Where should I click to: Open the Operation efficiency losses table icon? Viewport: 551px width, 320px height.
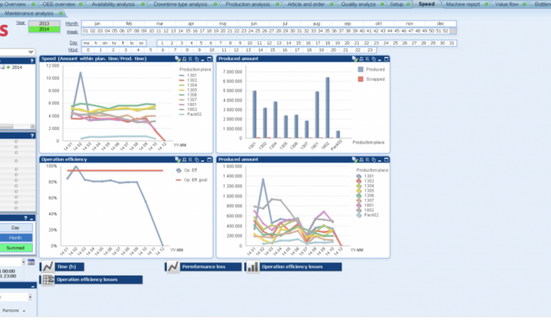pyautogui.click(x=49, y=280)
